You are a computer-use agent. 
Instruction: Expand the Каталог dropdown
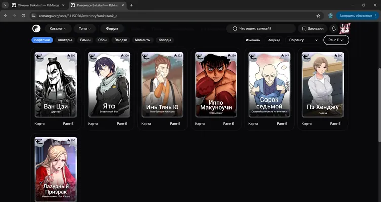tap(58, 29)
